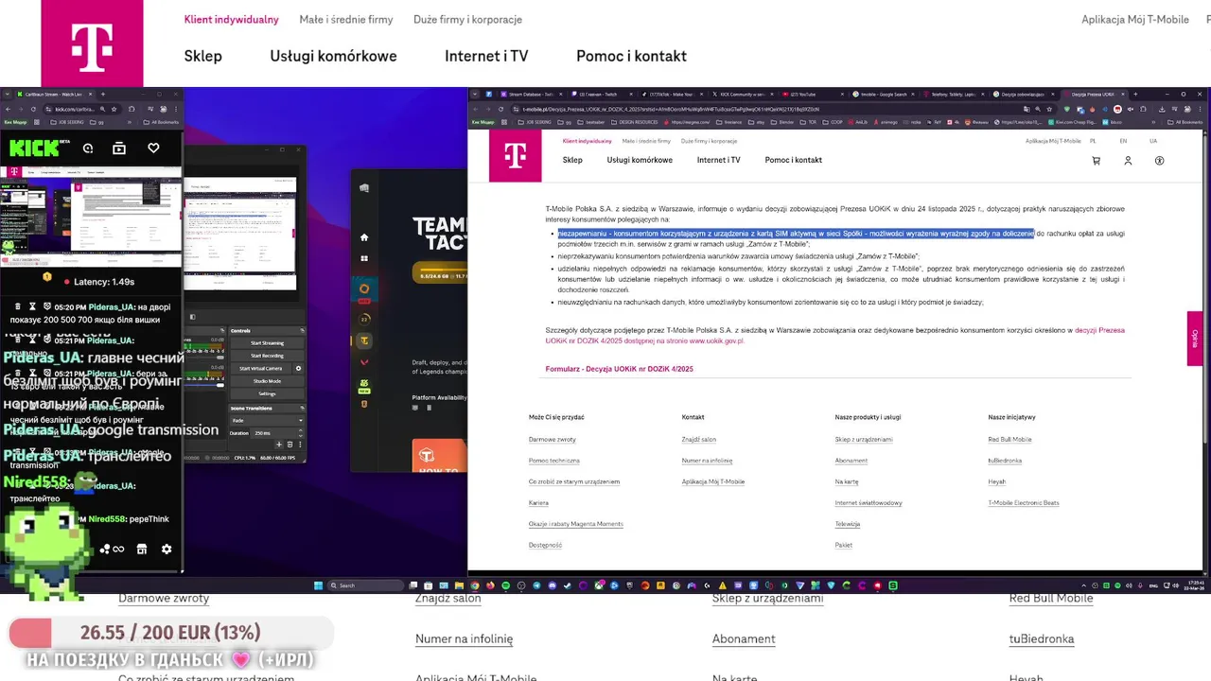Open the Riot client home icon
The height and width of the screenshot is (681, 1211).
point(364,237)
